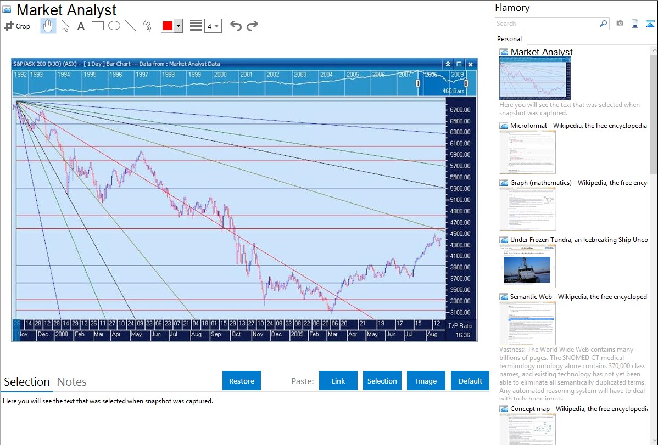Viewport: 658px width, 445px height.
Task: Undo the last annotation
Action: pos(236,26)
